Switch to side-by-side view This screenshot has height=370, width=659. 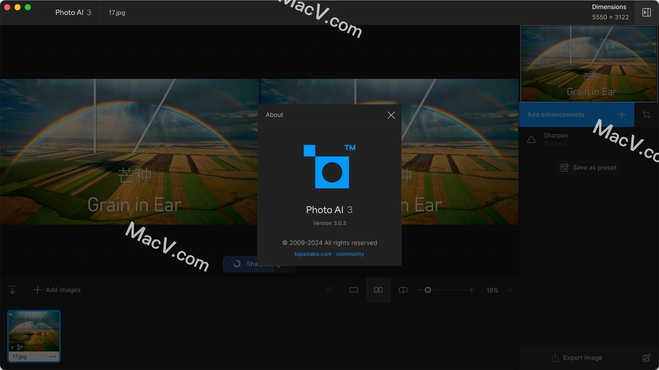tap(378, 290)
